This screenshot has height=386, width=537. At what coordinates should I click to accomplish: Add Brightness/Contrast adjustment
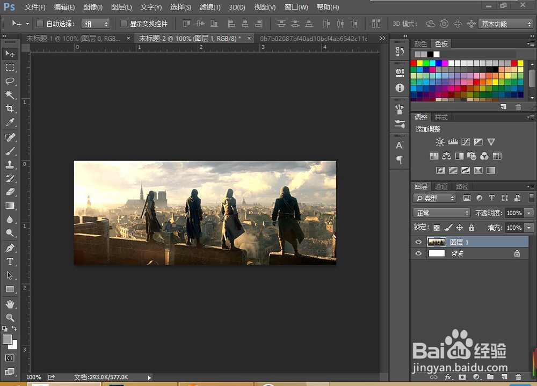pos(440,142)
